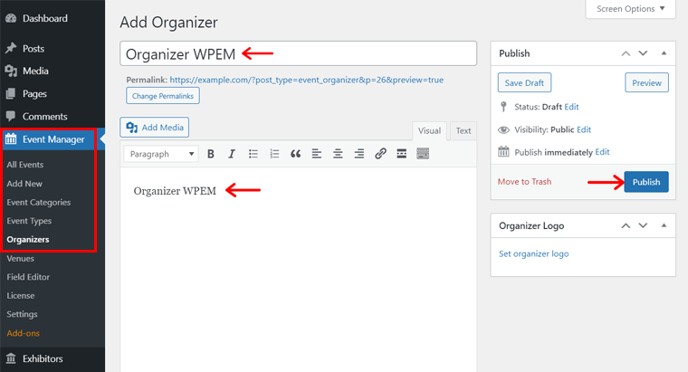Insert Read More tag

coord(401,154)
